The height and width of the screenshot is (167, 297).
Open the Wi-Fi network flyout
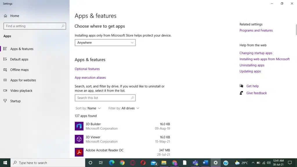click(264, 163)
